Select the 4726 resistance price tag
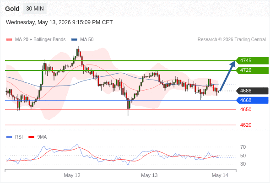Image resolution: width=270 pixels, height=183 pixels. [x=252, y=70]
